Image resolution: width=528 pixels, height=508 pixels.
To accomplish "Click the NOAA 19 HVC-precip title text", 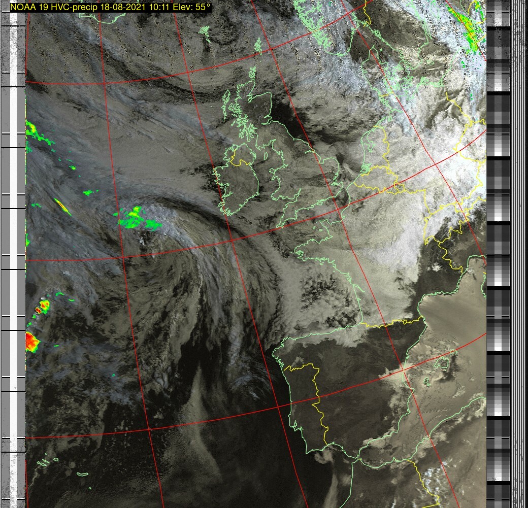I will [x=110, y=8].
